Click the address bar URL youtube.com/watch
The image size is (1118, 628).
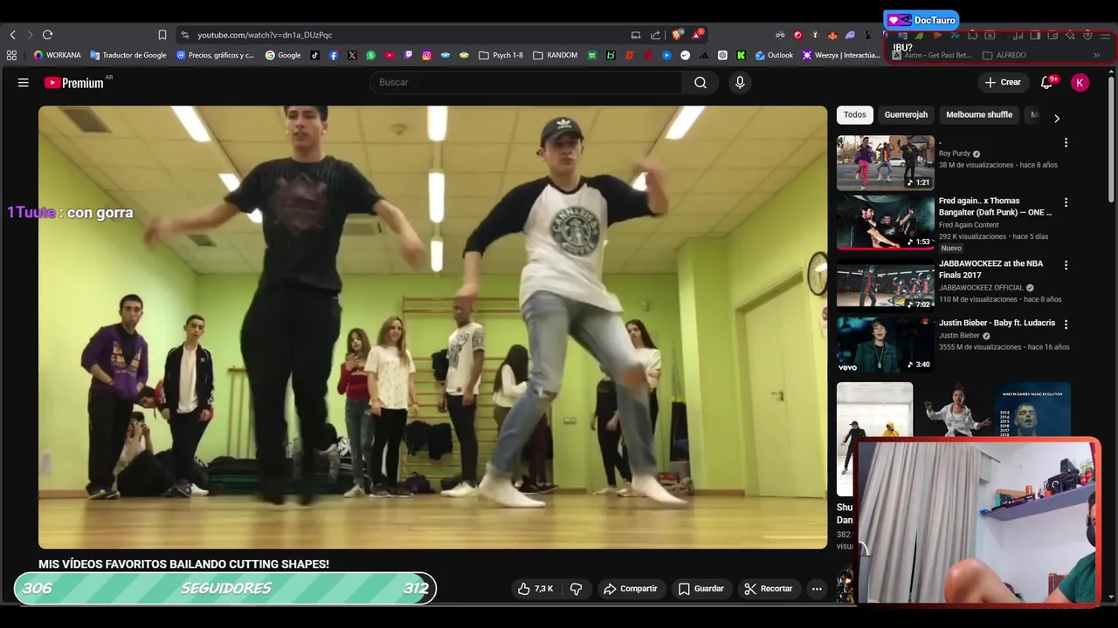click(265, 35)
